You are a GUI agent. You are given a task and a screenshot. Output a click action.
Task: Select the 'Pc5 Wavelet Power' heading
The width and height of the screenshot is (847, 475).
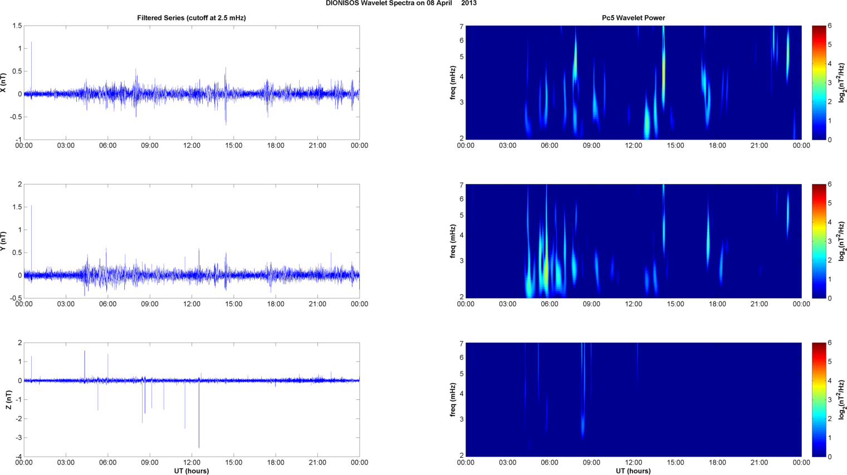(x=633, y=18)
